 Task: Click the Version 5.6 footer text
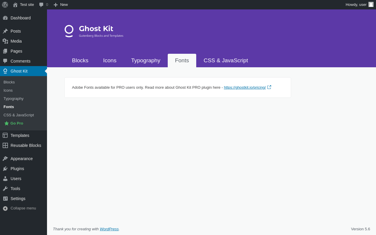pyautogui.click(x=360, y=229)
